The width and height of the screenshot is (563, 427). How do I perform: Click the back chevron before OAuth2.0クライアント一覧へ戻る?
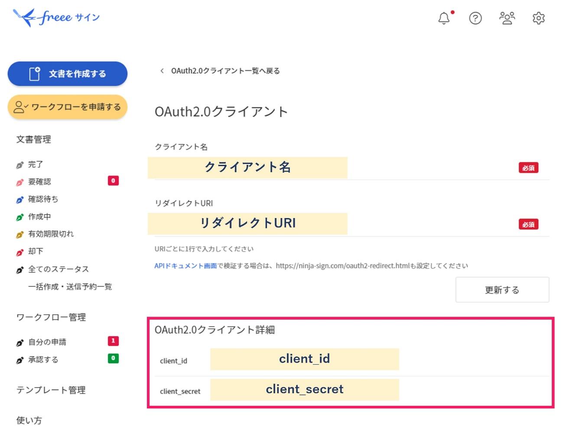162,70
